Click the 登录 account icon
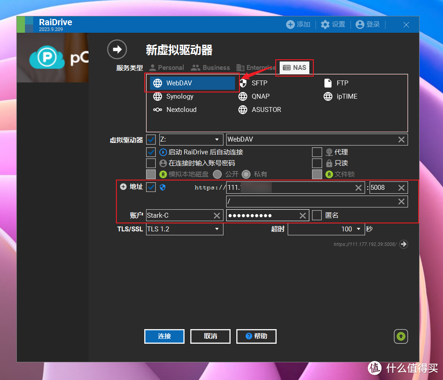443x380 pixels. pyautogui.click(x=360, y=25)
